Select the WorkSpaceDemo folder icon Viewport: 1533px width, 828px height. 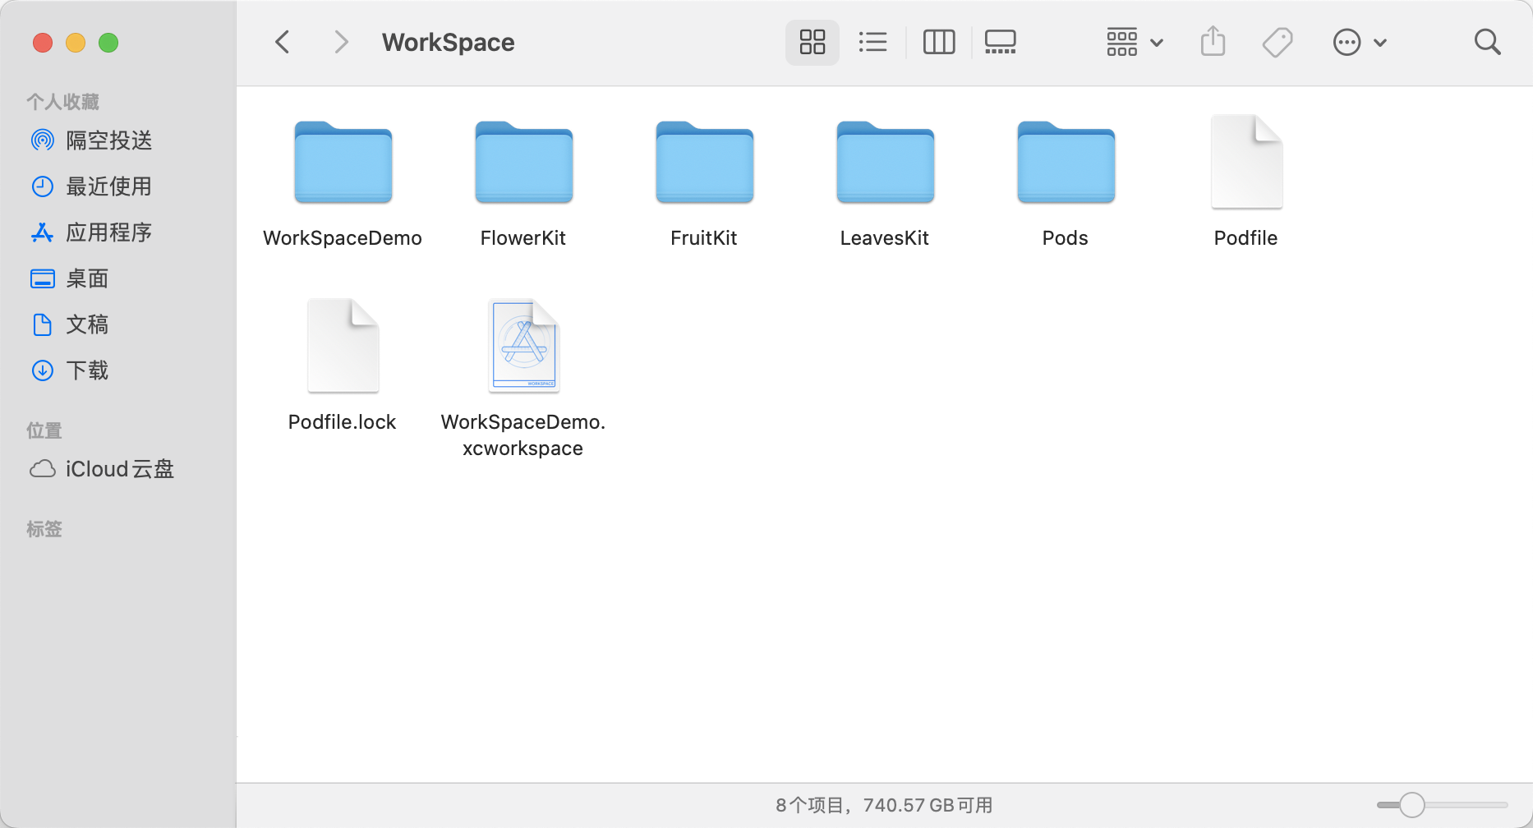point(343,162)
